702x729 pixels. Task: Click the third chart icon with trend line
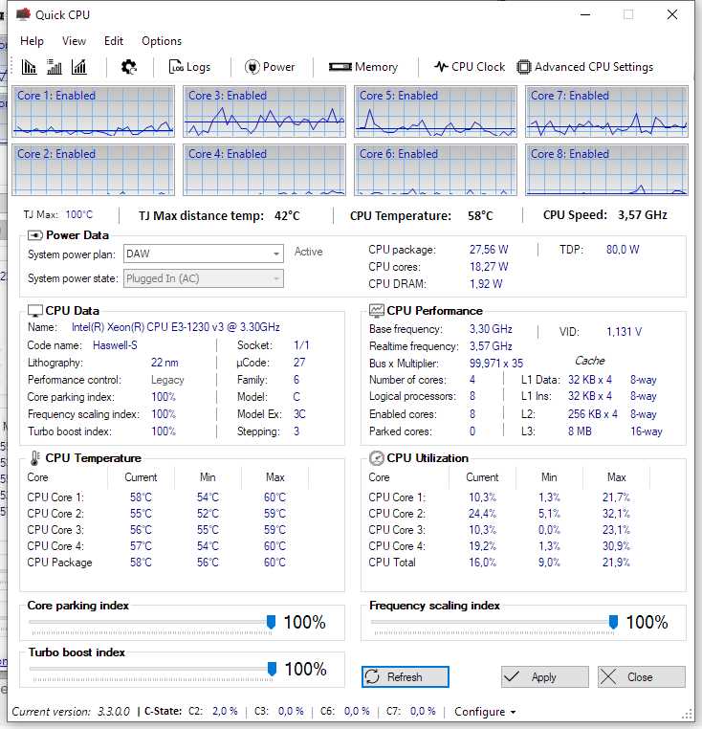(79, 67)
